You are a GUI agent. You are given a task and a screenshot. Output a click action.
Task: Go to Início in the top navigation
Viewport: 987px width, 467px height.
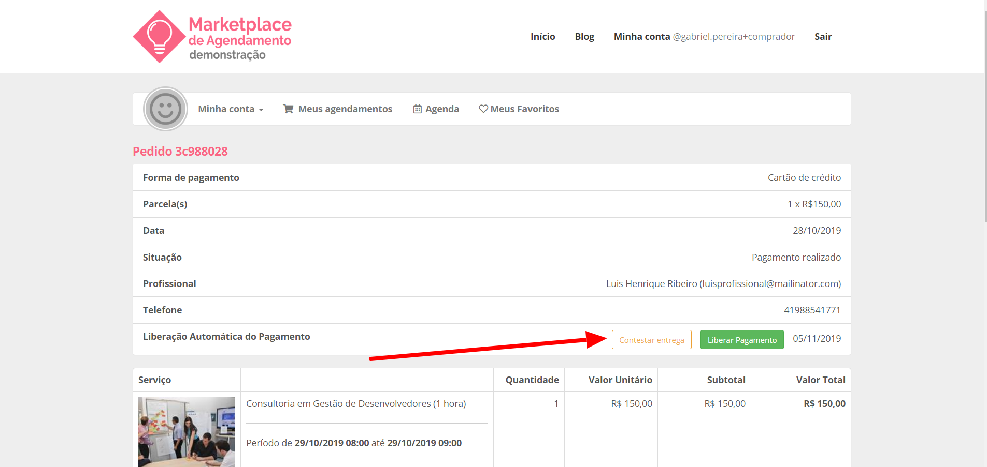[542, 37]
